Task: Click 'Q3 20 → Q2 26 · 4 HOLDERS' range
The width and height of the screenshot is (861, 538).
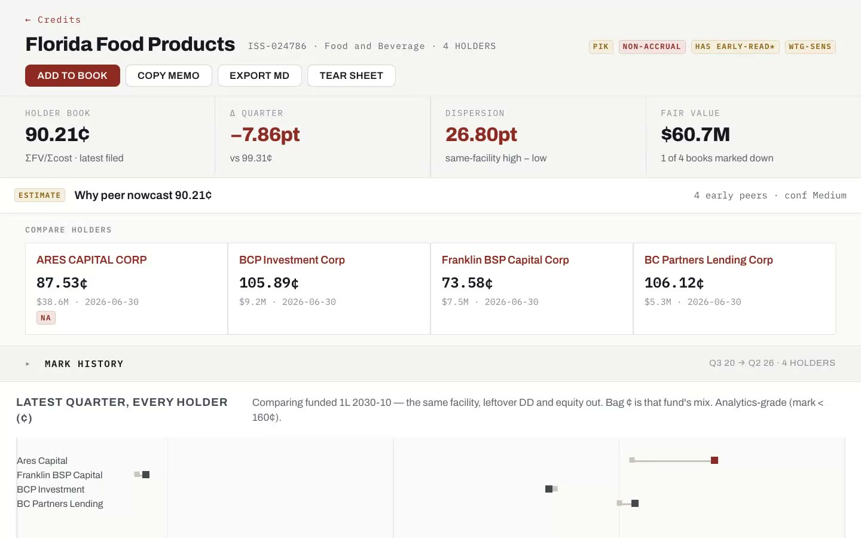Action: click(x=773, y=363)
